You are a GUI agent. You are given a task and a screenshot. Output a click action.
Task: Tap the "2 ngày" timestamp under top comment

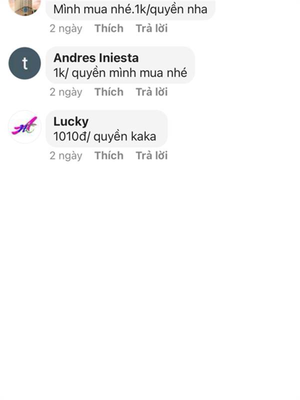click(66, 28)
